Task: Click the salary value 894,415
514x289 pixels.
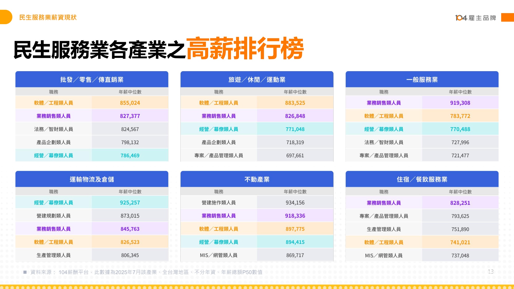Action: pos(295,242)
